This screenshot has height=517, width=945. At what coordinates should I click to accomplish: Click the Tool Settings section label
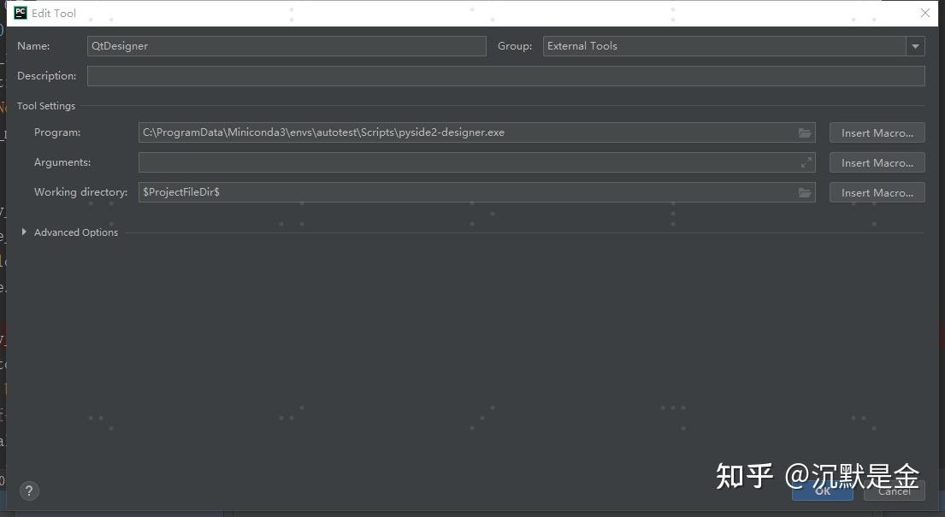(46, 105)
